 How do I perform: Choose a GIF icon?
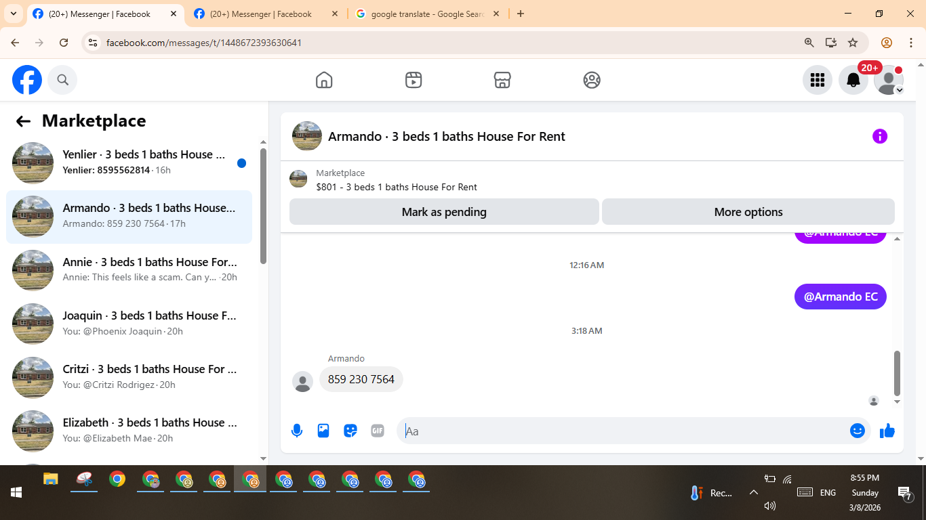[378, 431]
